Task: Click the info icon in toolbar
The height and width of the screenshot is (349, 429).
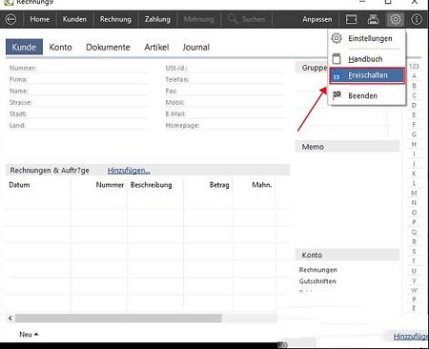Action: tap(417, 19)
